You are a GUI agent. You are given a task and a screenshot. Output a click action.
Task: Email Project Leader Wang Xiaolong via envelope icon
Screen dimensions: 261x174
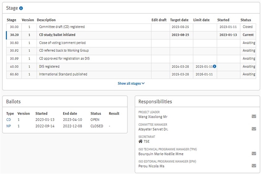[254, 117]
